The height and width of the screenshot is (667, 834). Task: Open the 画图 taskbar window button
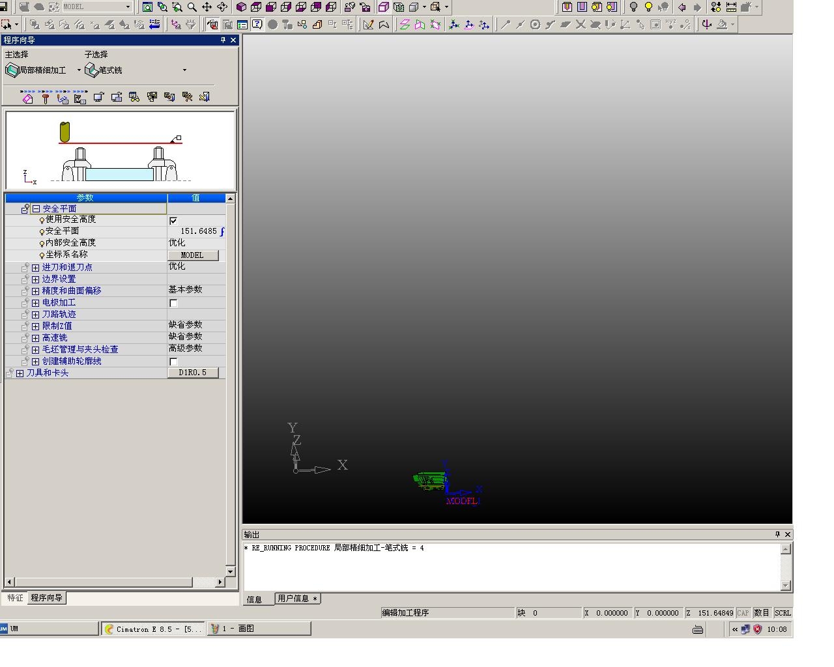coord(259,629)
